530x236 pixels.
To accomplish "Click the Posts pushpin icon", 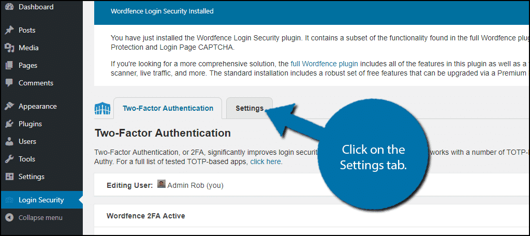I will point(9,30).
